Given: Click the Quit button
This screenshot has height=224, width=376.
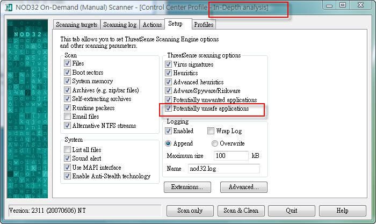Looking at the screenshot, I should 292,211.
